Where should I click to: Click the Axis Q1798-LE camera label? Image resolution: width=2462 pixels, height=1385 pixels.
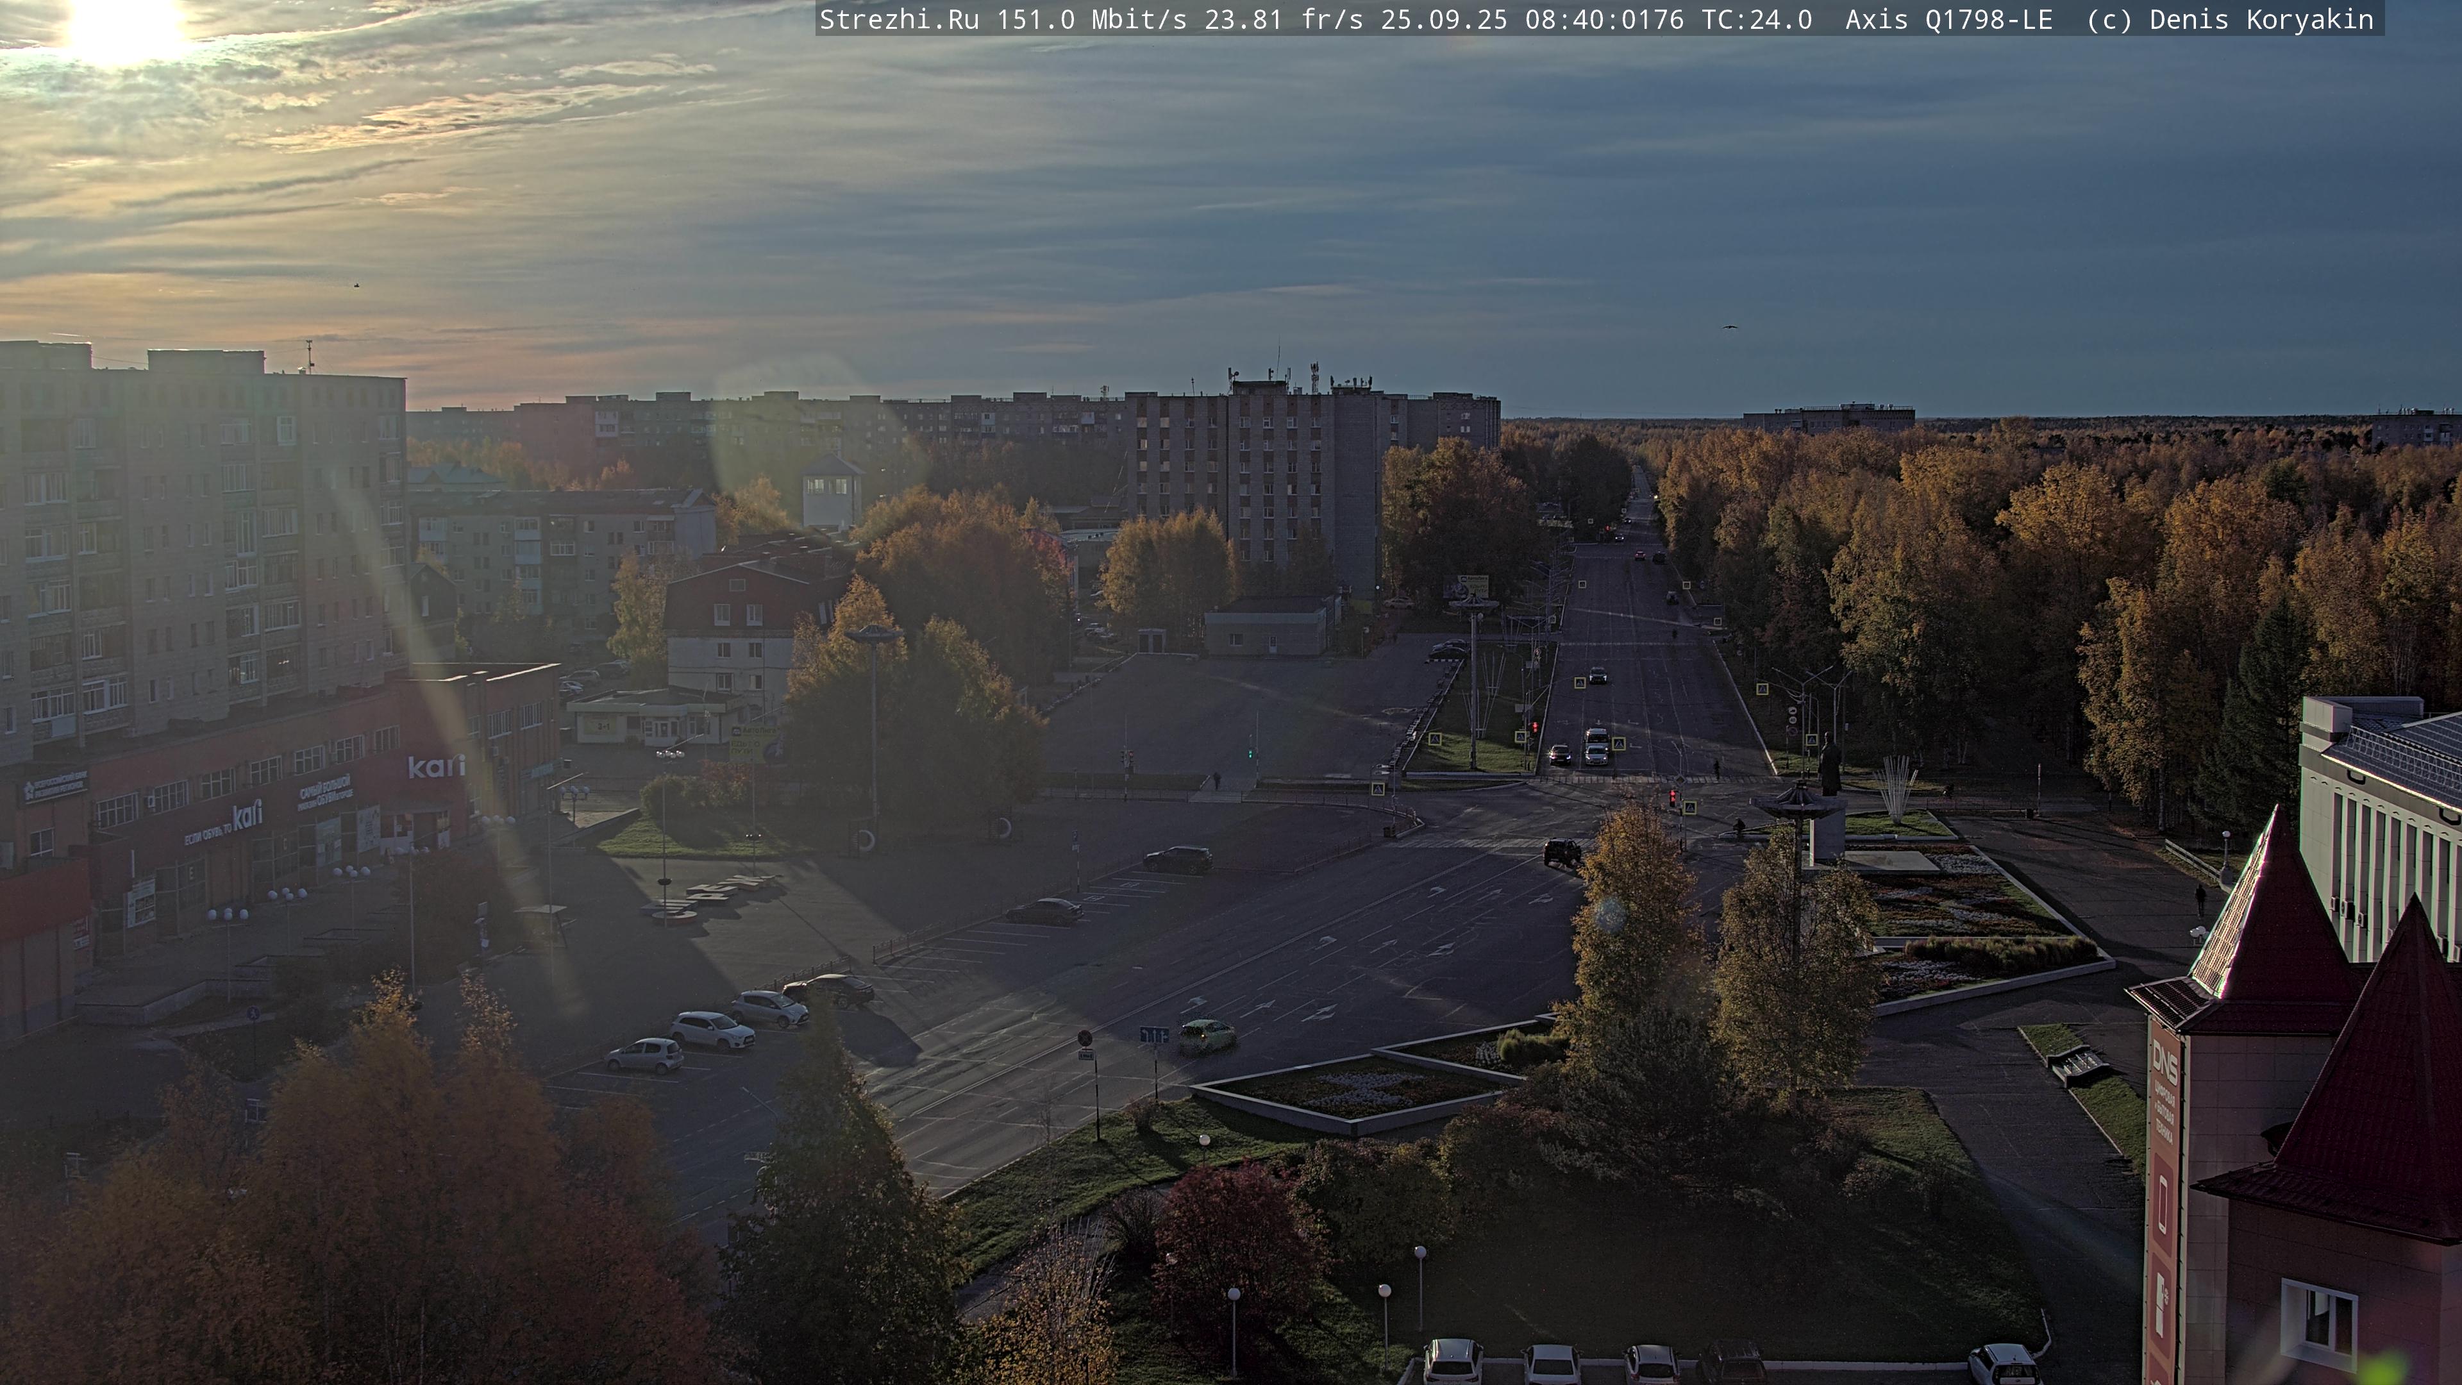[x=1948, y=20]
